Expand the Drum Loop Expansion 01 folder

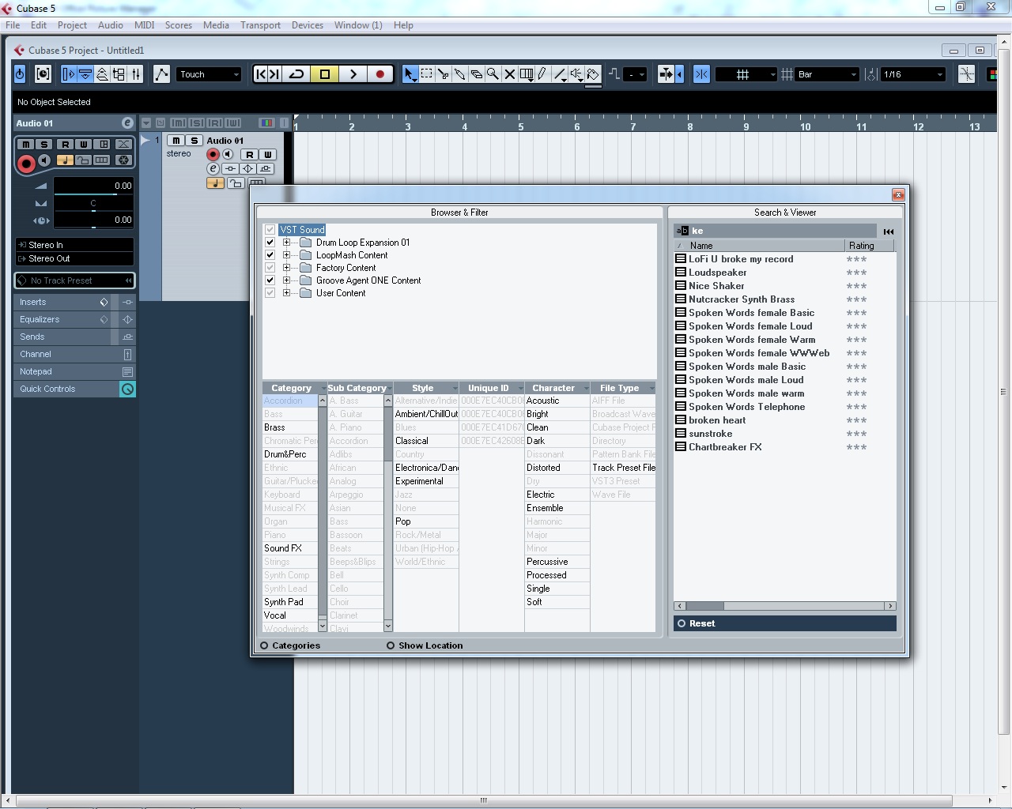point(287,243)
